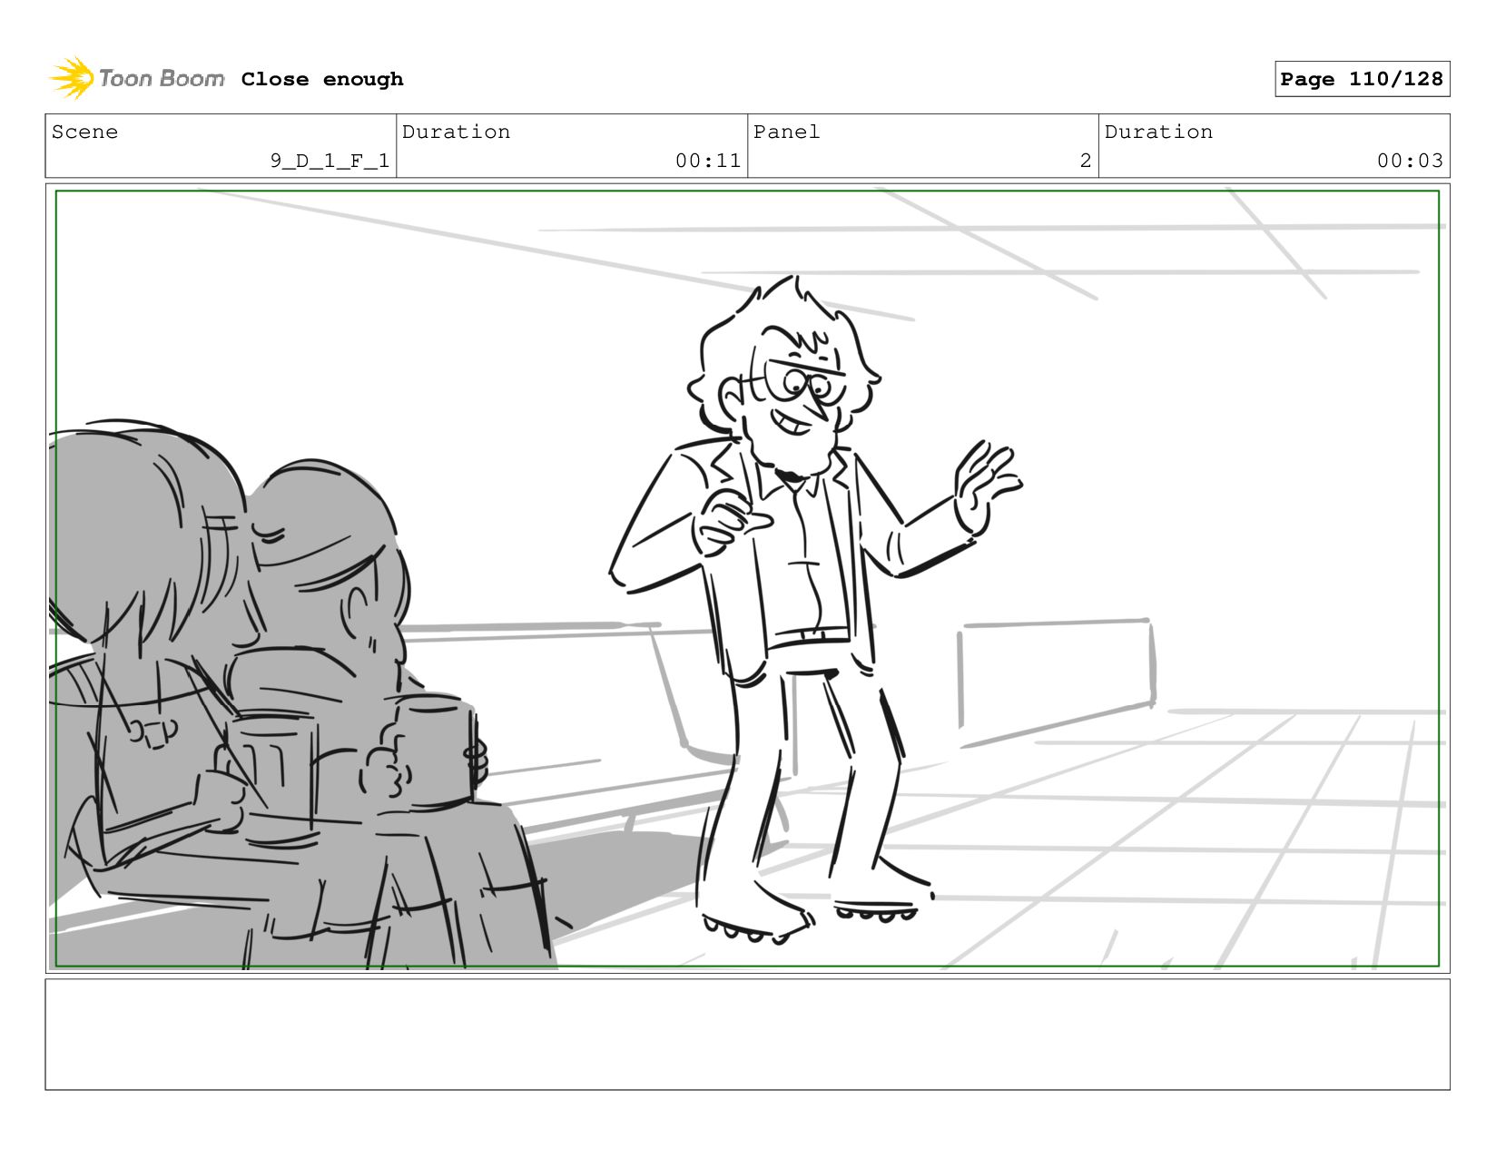Image resolution: width=1496 pixels, height=1158 pixels.
Task: Click the 'Page 110/128' indicator
Action: pos(1362,79)
